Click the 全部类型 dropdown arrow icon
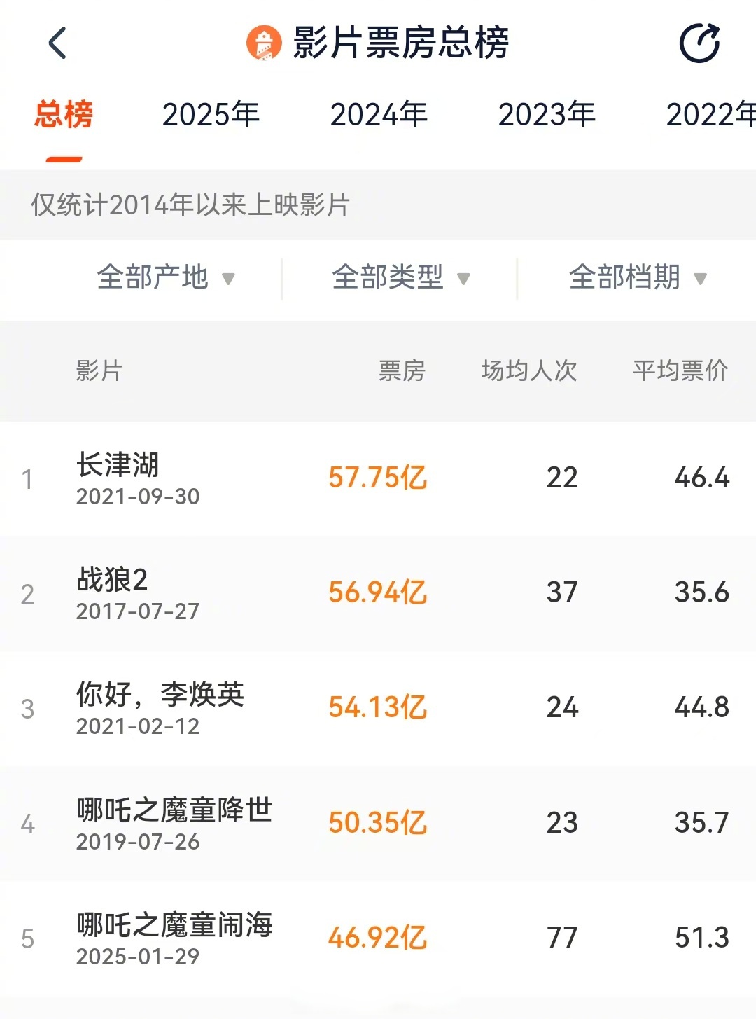Image resolution: width=756 pixels, height=1019 pixels. coord(463,278)
